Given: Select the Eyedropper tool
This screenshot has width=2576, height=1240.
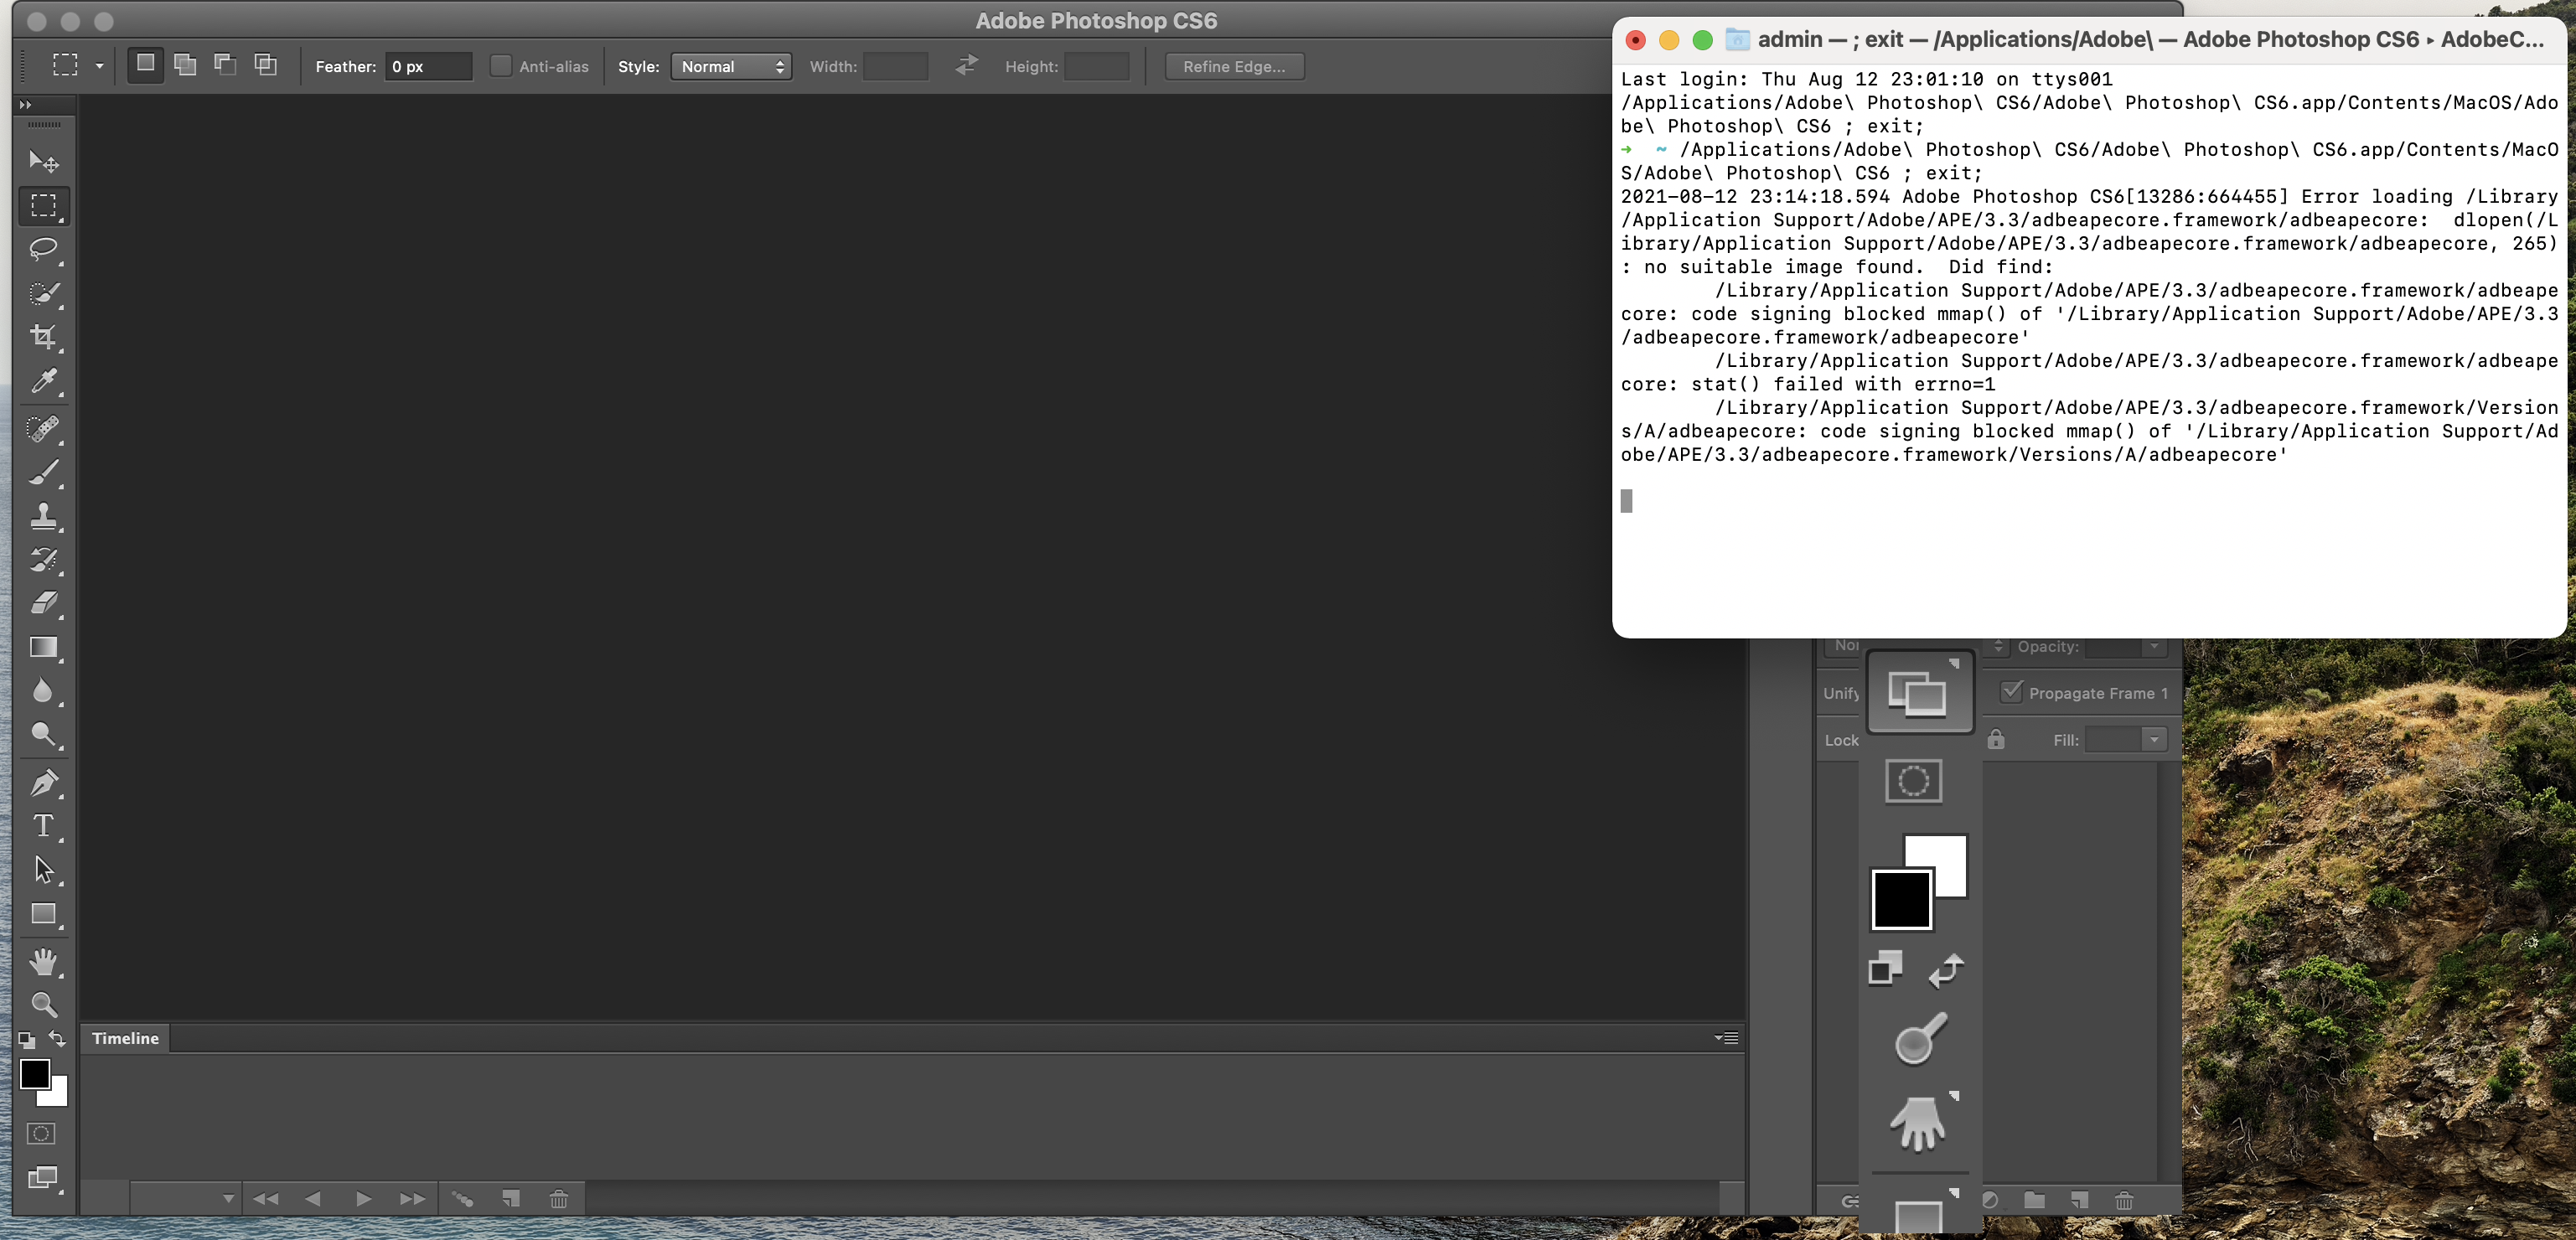Looking at the screenshot, I should click(x=43, y=381).
